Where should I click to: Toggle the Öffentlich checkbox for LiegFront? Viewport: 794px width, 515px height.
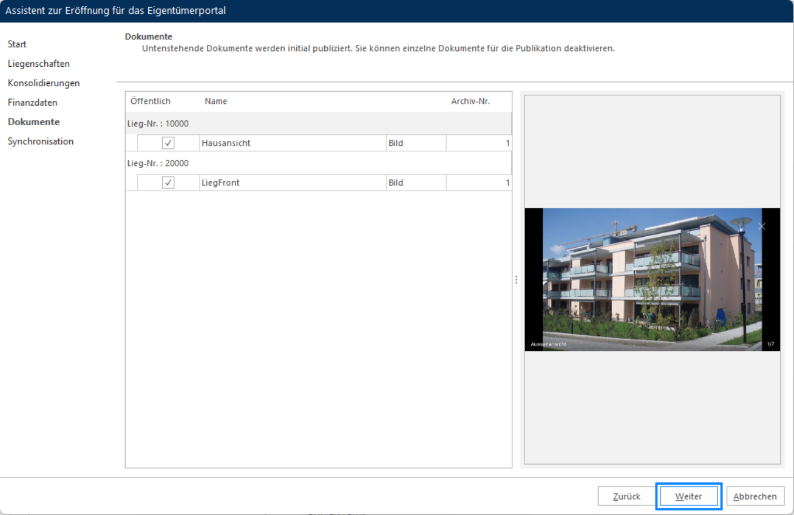click(168, 183)
